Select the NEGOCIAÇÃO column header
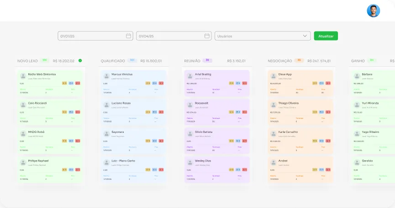This screenshot has width=395, height=208. tap(279, 61)
